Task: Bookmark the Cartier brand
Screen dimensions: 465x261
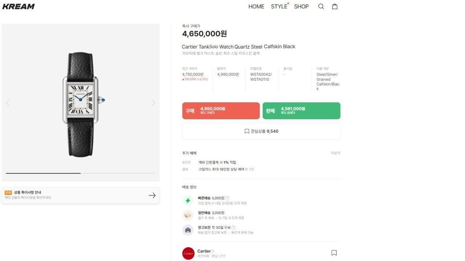Action: pyautogui.click(x=334, y=253)
